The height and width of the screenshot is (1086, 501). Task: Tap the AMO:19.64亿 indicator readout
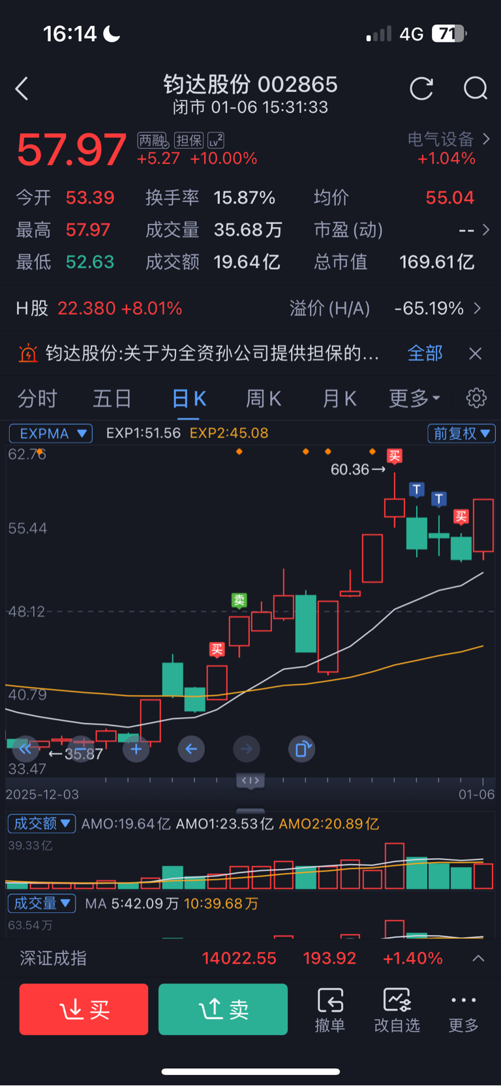(127, 823)
